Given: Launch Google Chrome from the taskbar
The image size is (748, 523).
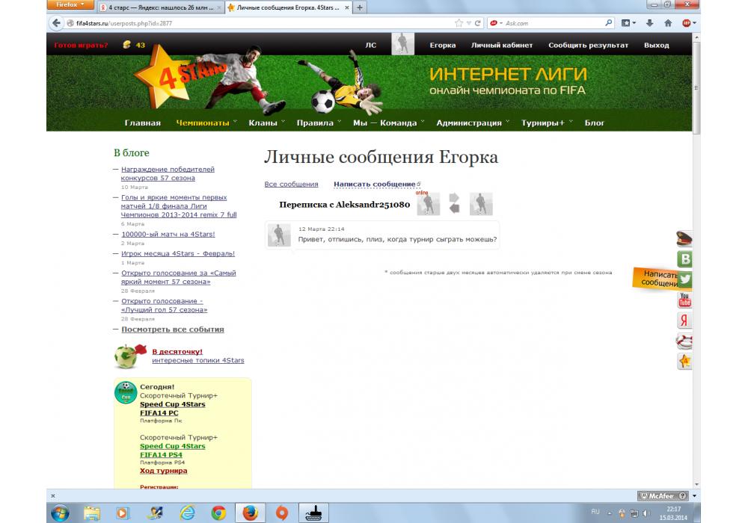Looking at the screenshot, I should (x=218, y=513).
